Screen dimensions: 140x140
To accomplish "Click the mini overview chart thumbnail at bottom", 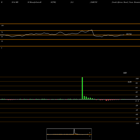I will [x=69, y=134].
